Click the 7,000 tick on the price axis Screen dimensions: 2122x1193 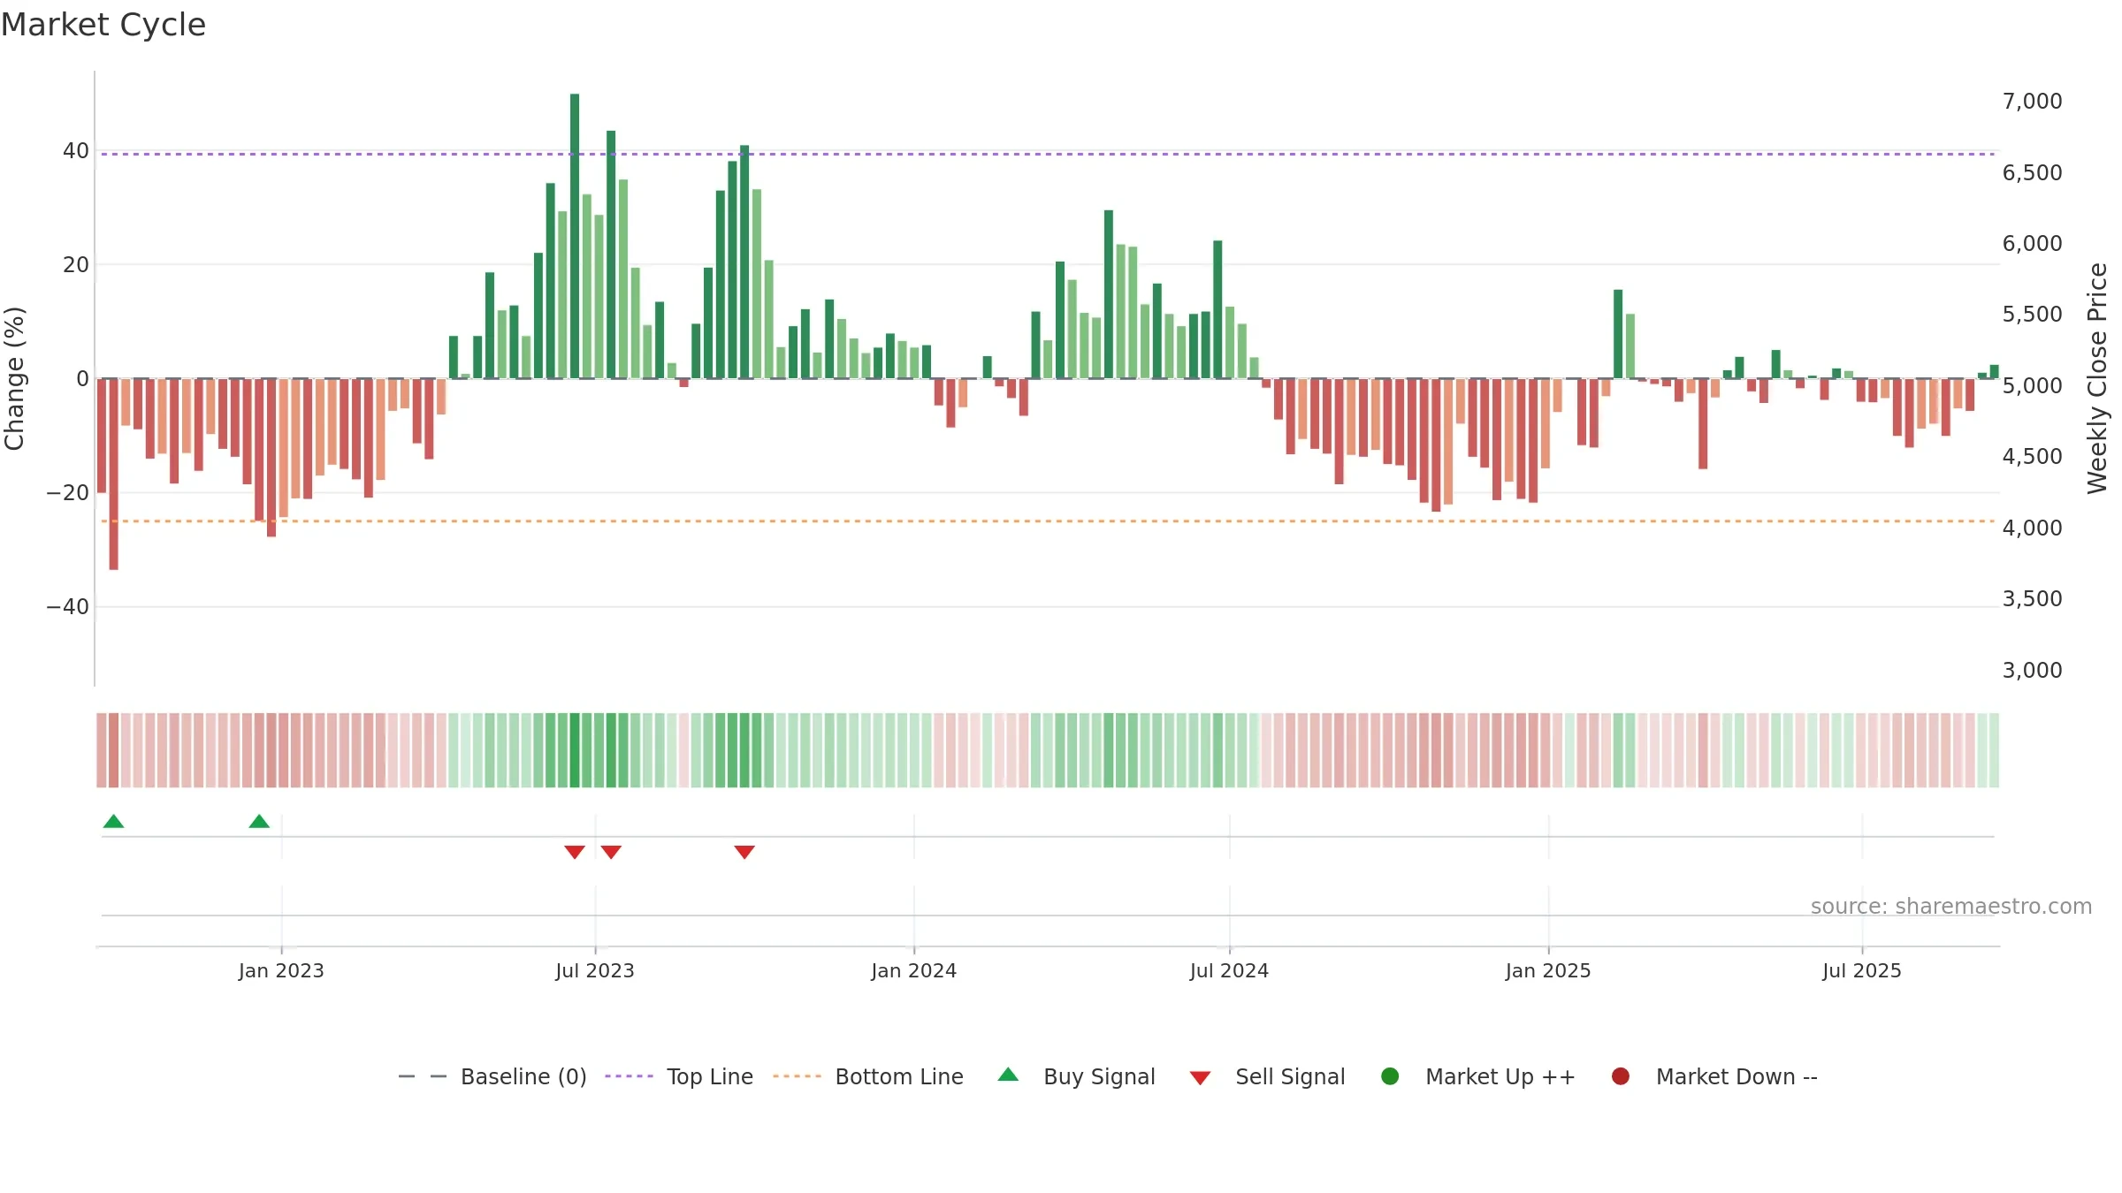[x=2032, y=101]
